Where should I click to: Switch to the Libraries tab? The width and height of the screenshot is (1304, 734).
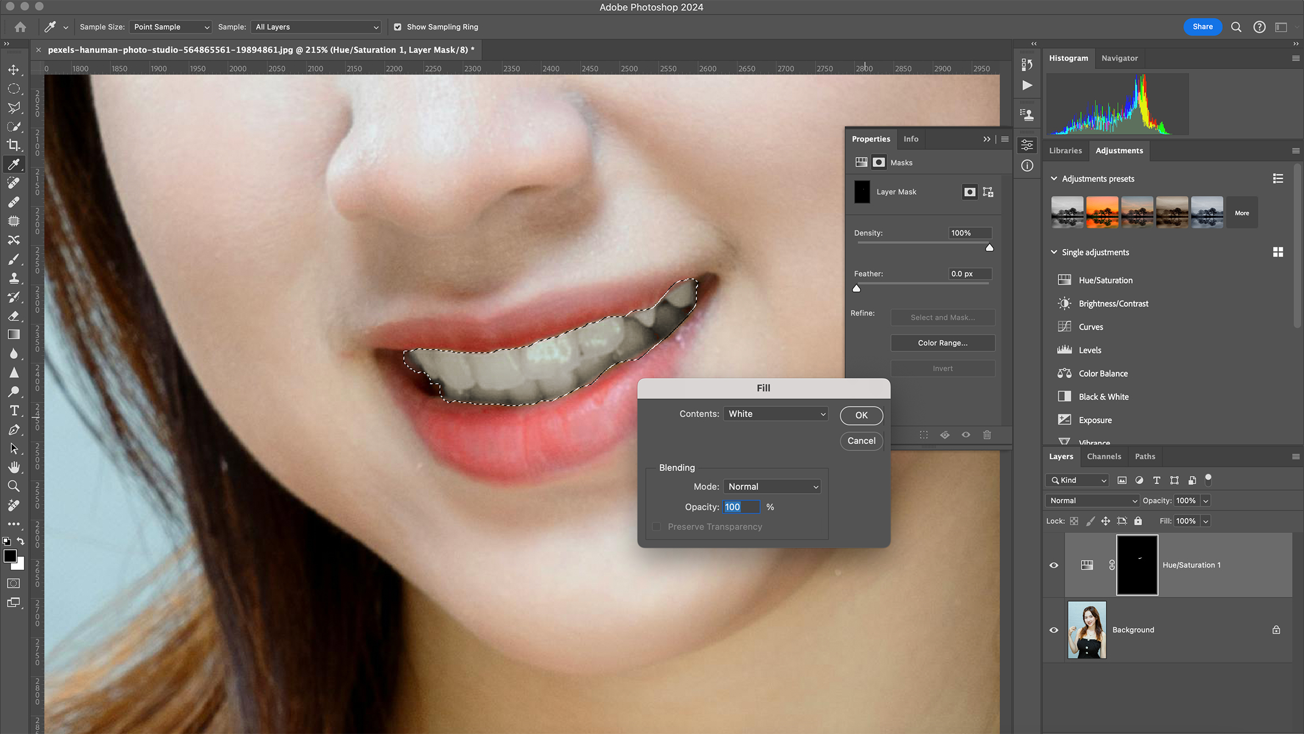[x=1065, y=150]
